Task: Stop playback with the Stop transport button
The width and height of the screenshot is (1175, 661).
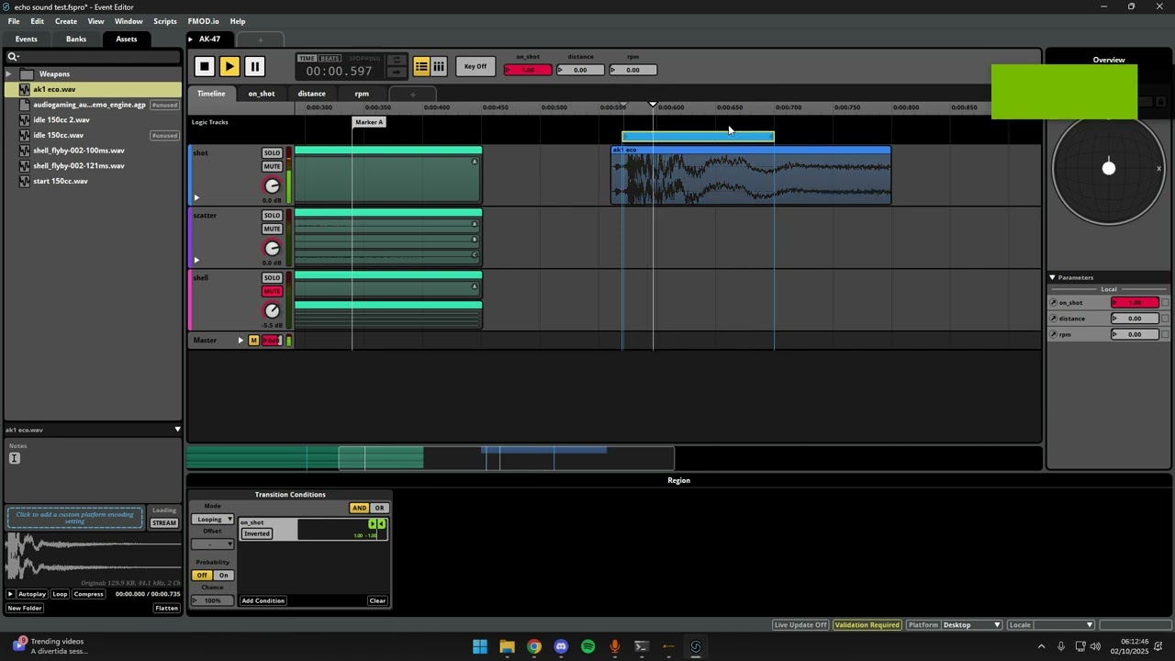Action: [x=204, y=66]
